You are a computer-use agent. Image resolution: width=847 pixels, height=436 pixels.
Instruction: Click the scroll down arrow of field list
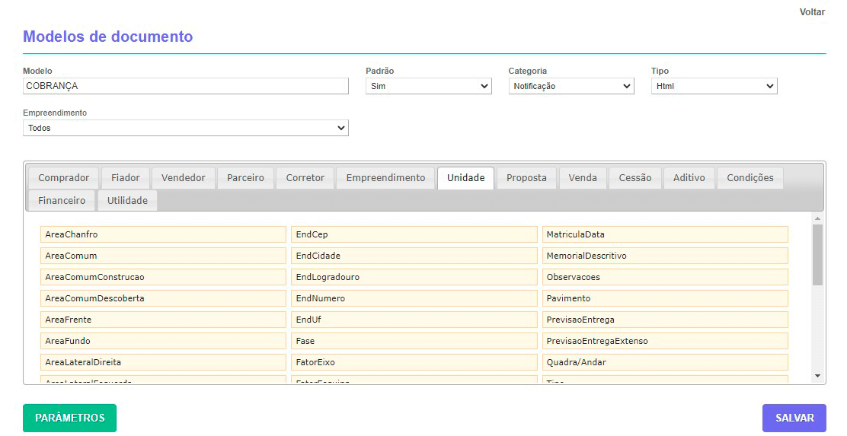coord(818,376)
